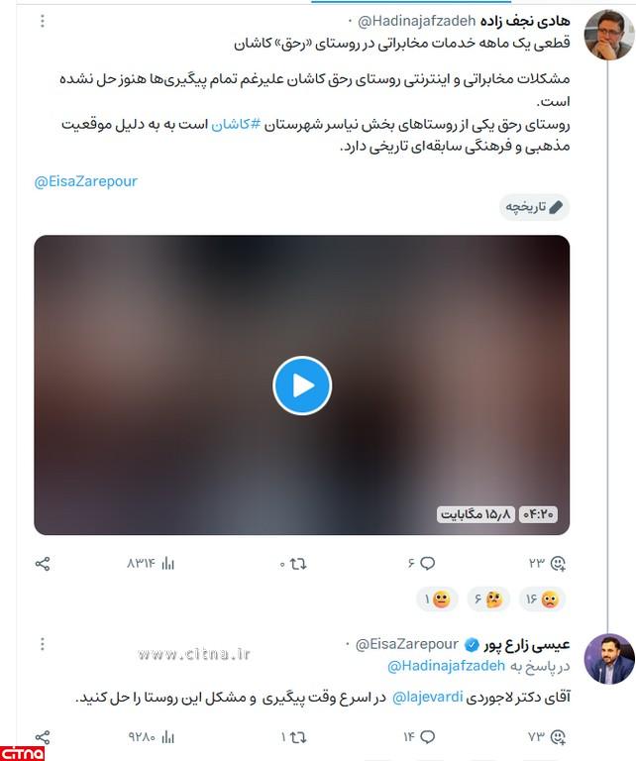
Task: Open the @lajevardi mention in the reply
Action: 427,698
